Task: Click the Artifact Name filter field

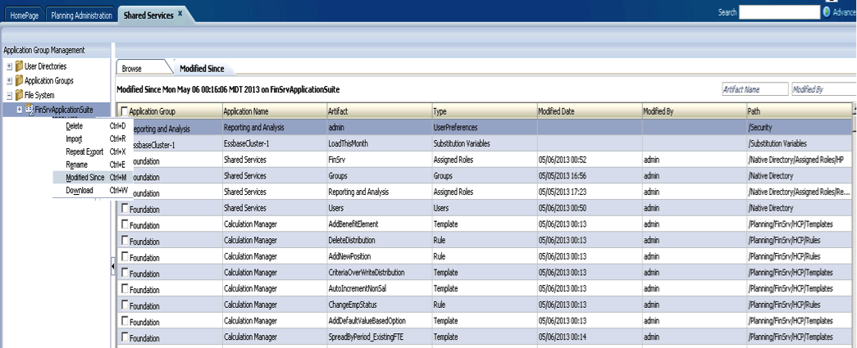Action: [x=754, y=89]
